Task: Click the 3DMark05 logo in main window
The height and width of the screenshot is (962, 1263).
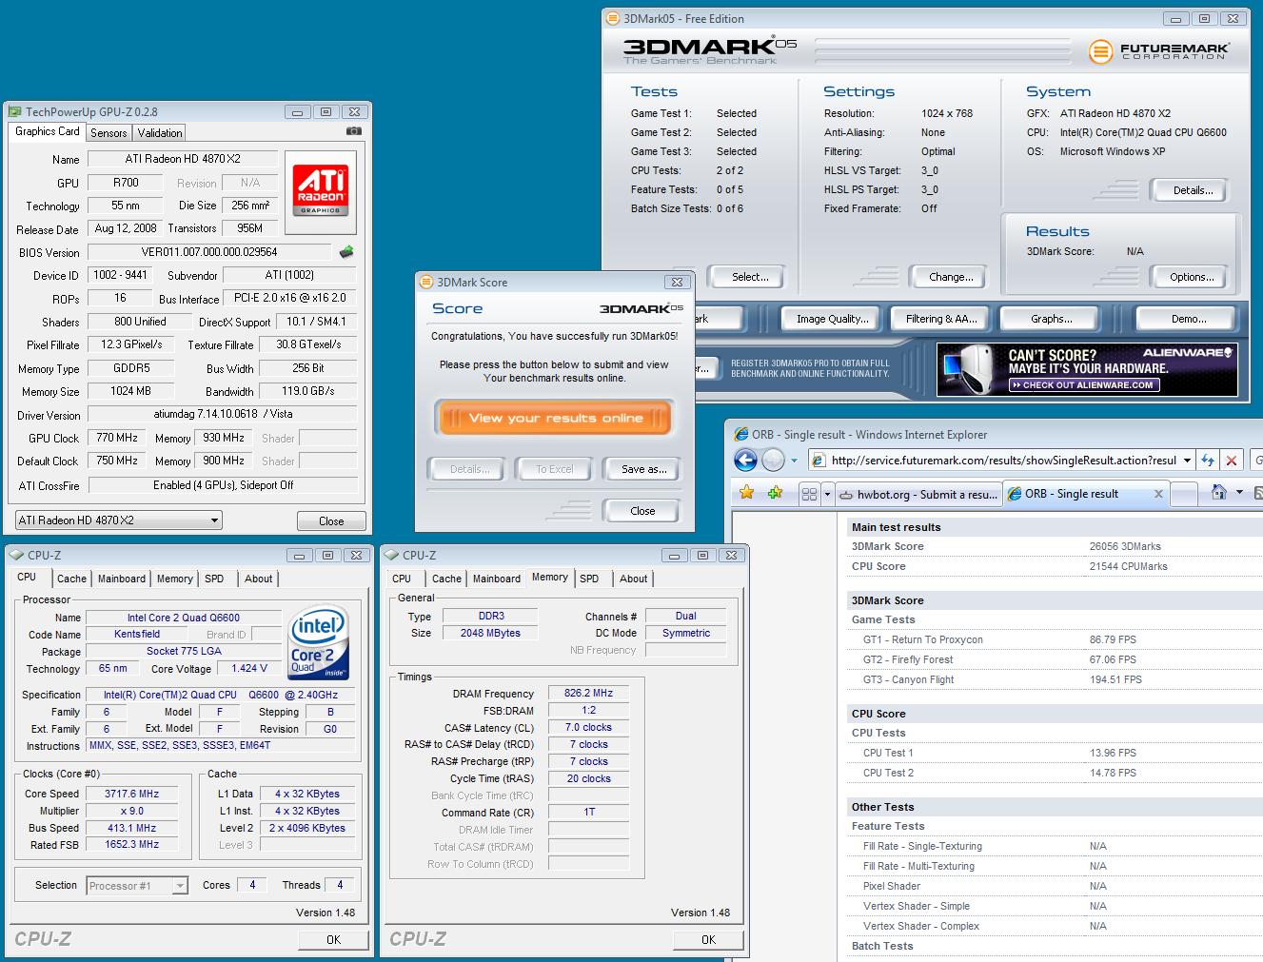Action: tap(710, 49)
